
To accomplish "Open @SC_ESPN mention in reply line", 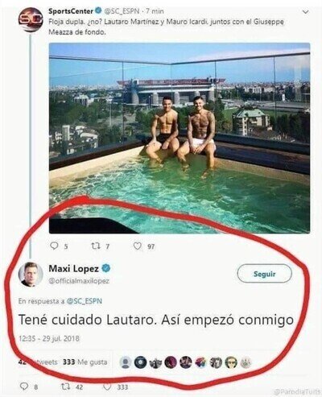I will [84, 301].
